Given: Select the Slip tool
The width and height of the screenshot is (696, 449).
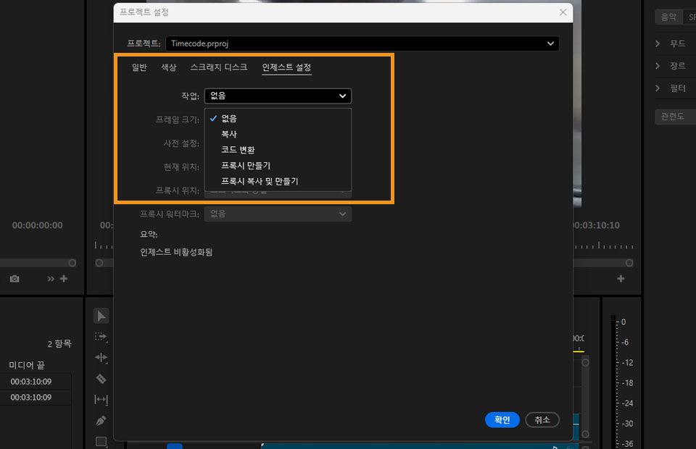Looking at the screenshot, I should point(101,399).
